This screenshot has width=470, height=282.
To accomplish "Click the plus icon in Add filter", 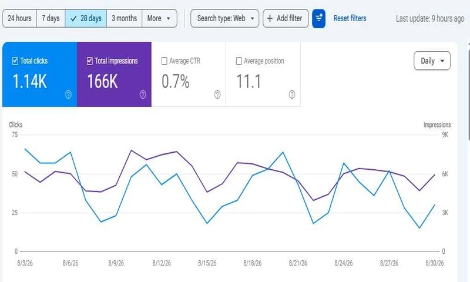I will 270,19.
